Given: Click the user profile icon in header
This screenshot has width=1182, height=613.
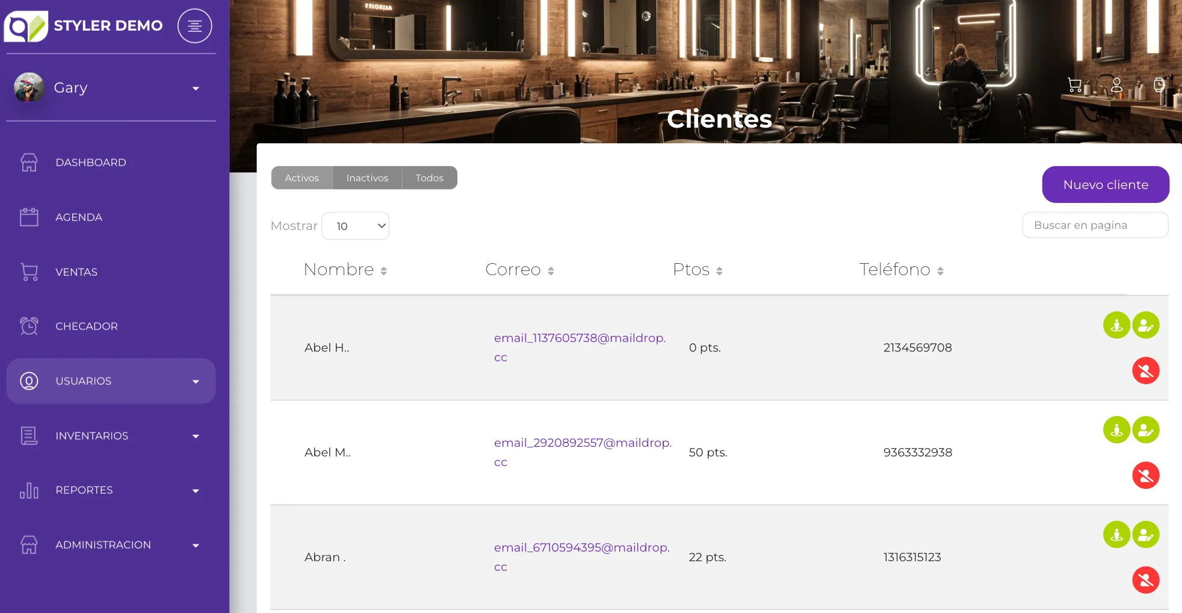Looking at the screenshot, I should tap(1116, 85).
